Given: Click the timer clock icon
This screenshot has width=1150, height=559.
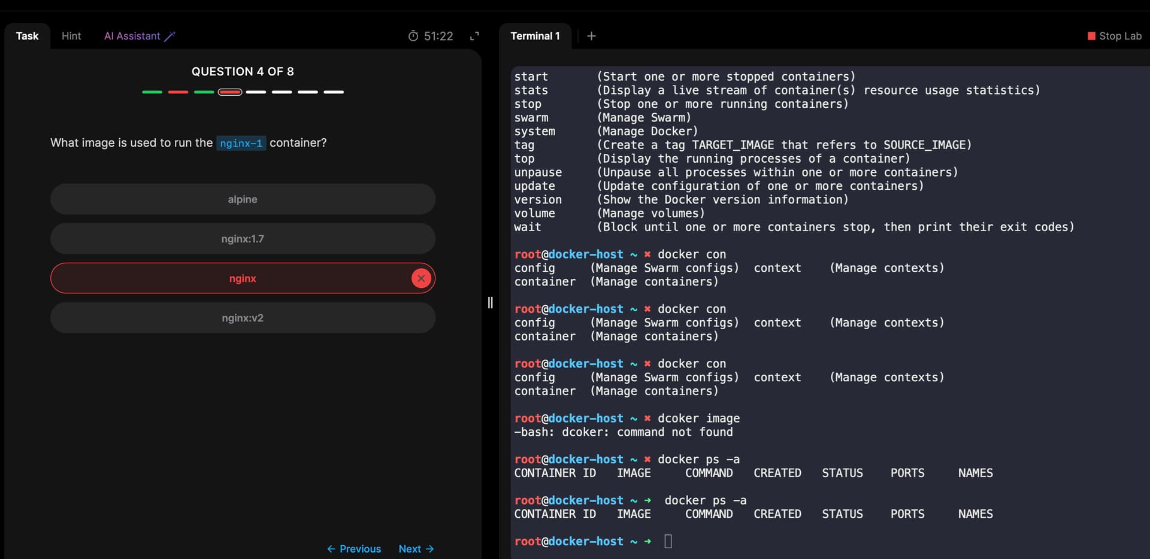Looking at the screenshot, I should 413,36.
